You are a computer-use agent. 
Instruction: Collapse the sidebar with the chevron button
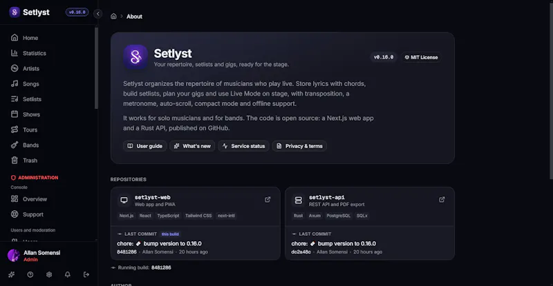coord(98,14)
